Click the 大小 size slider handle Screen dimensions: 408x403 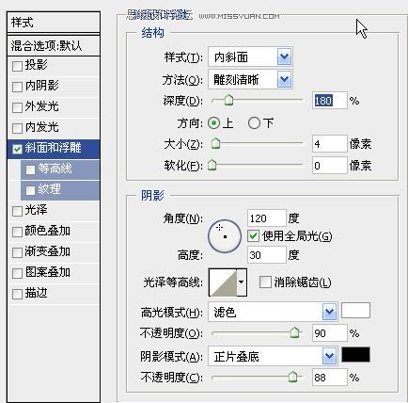pos(215,143)
